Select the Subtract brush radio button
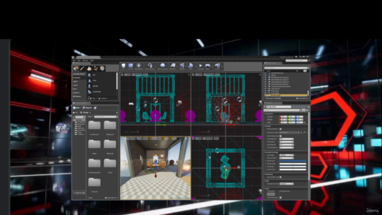Screen dimensions: 382x215 click(97, 99)
